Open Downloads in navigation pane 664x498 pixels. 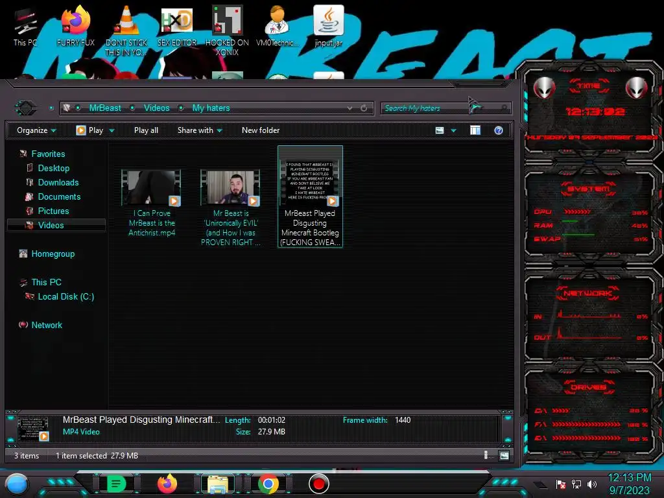58,182
